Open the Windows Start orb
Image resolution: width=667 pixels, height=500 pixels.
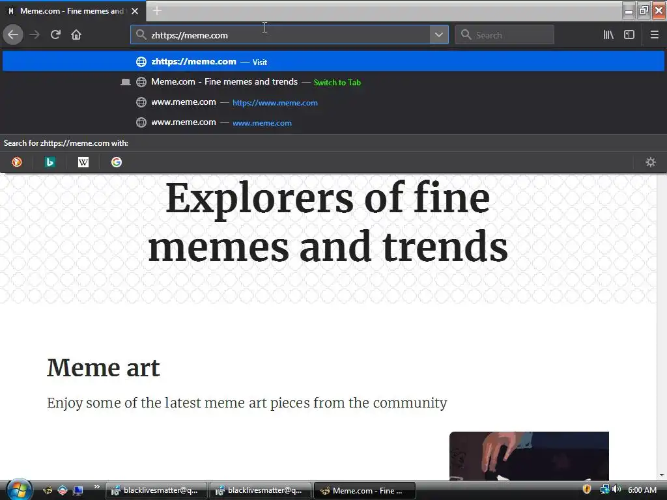(18, 490)
